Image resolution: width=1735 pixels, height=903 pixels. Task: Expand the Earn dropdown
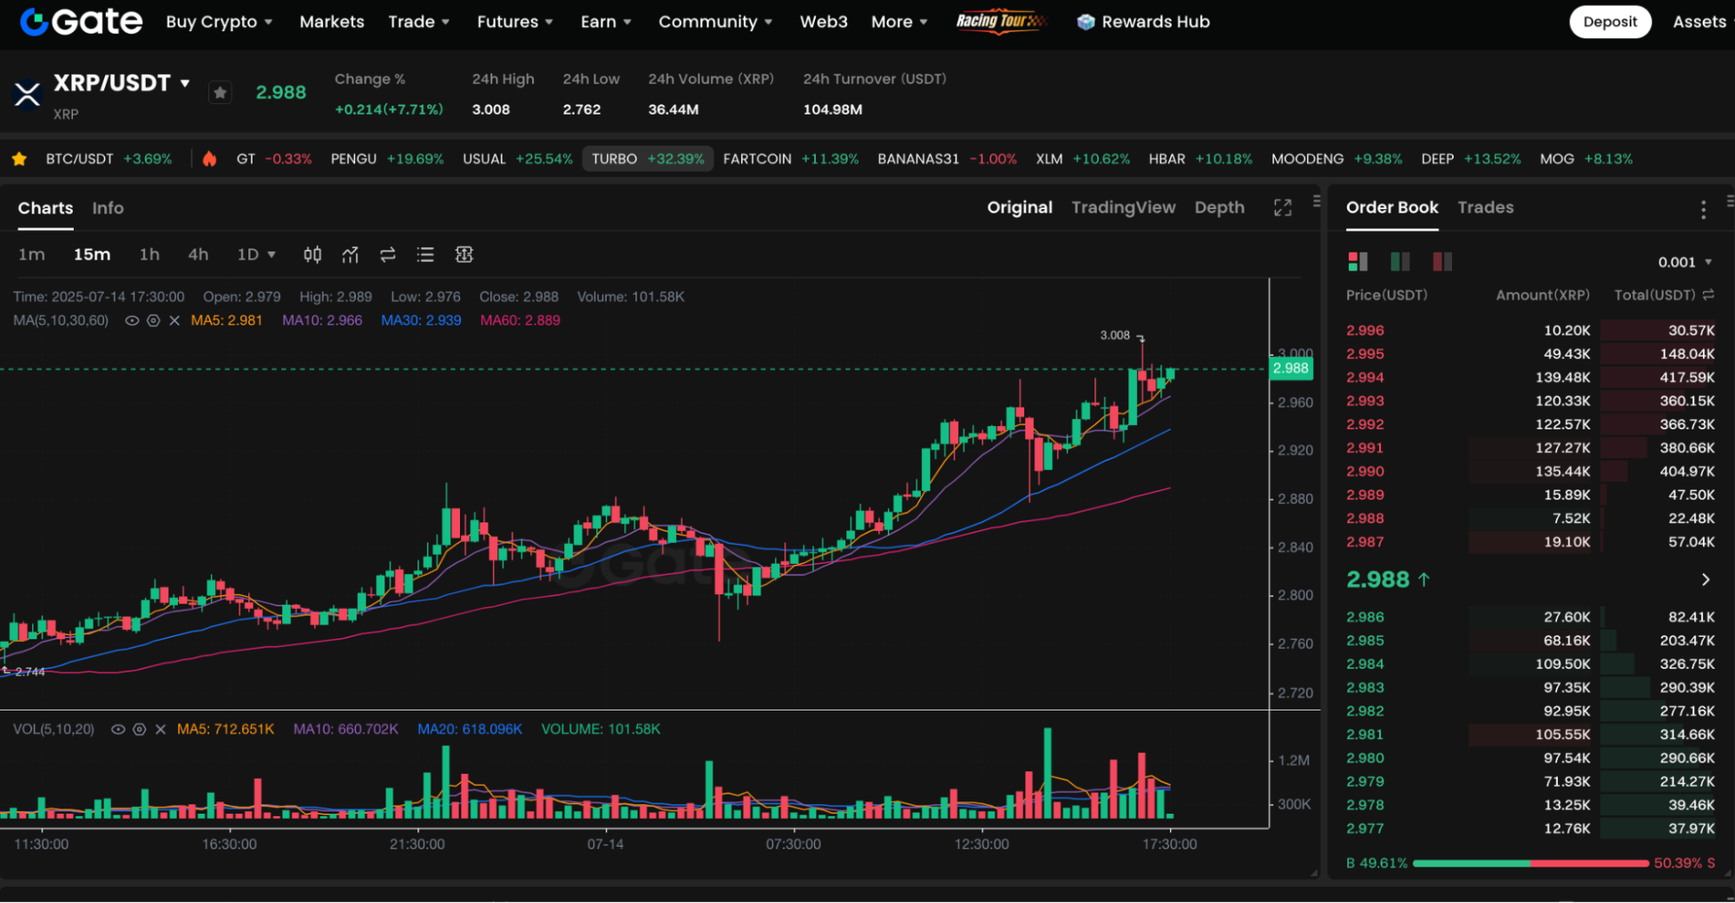606,22
